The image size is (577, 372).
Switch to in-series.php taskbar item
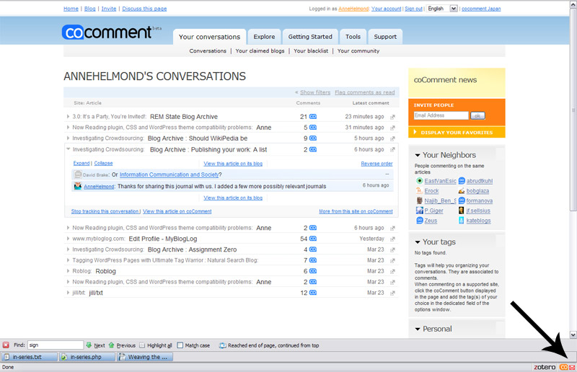pos(87,357)
